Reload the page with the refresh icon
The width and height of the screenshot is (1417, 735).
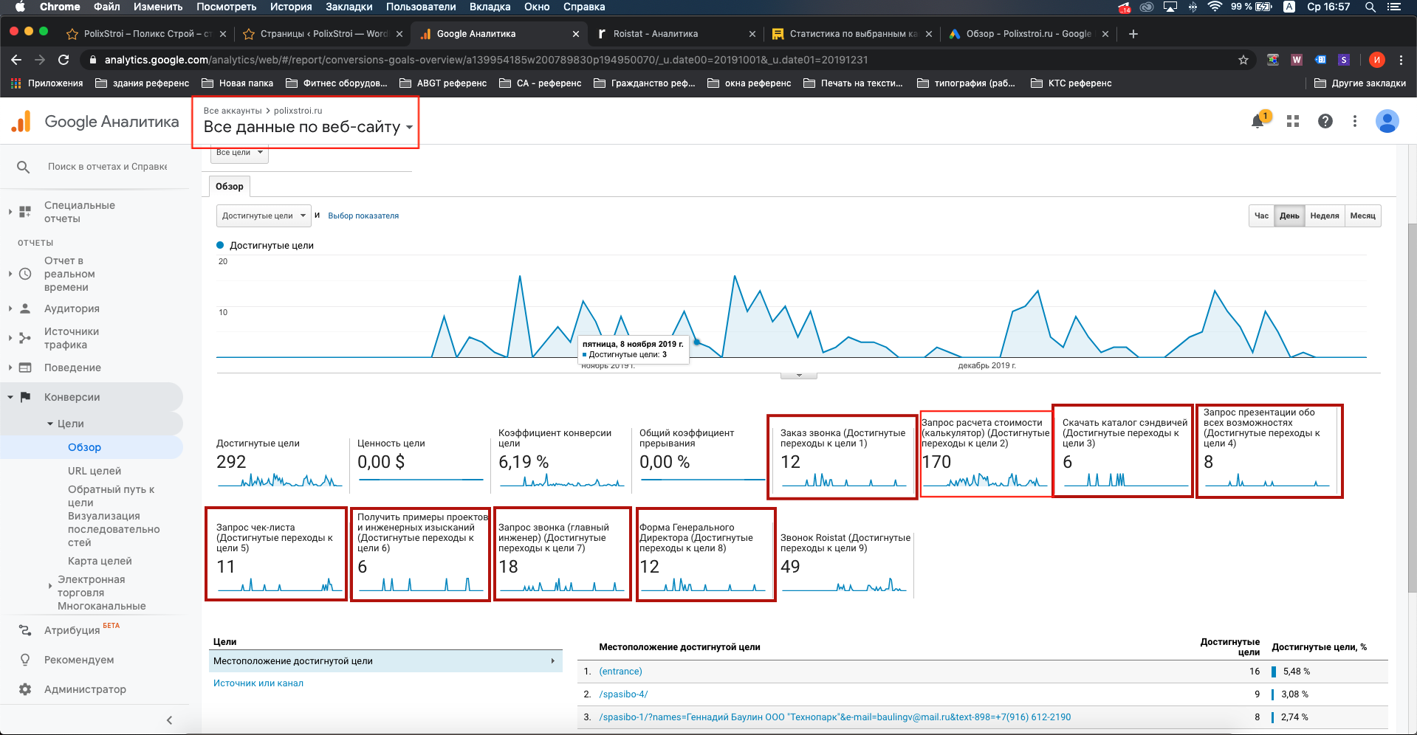(64, 60)
